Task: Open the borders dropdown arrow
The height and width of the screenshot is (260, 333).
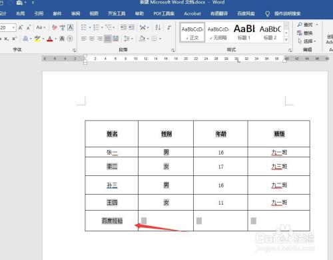Action: click(160, 39)
